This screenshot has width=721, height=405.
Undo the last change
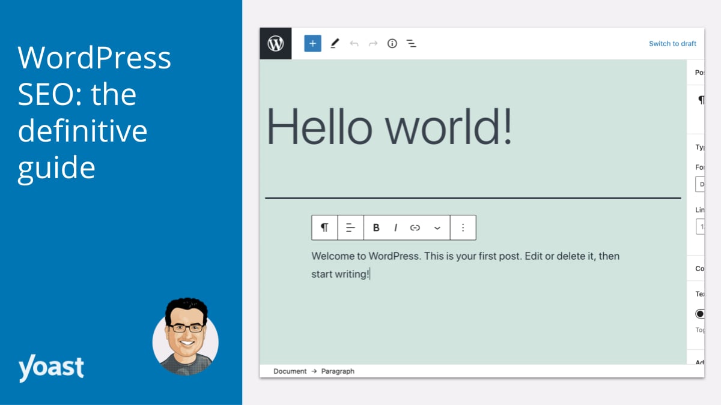tap(354, 43)
